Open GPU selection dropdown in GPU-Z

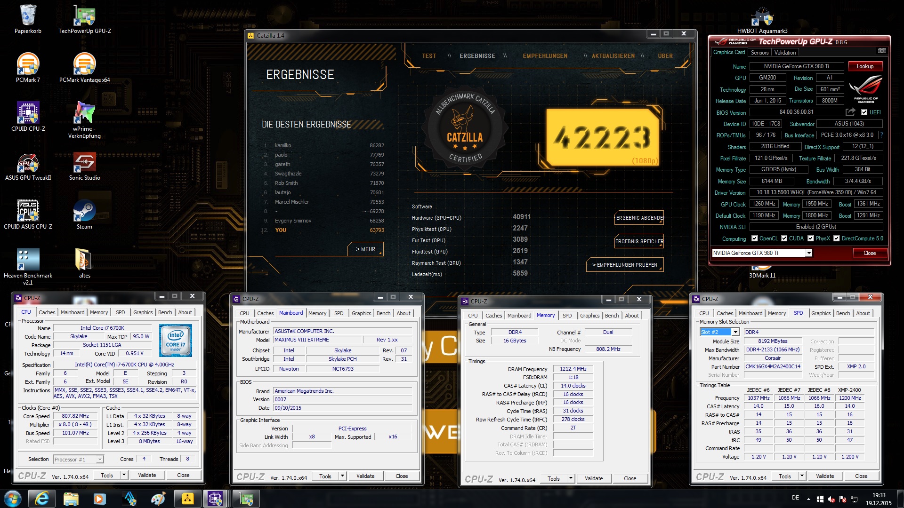[x=809, y=253]
